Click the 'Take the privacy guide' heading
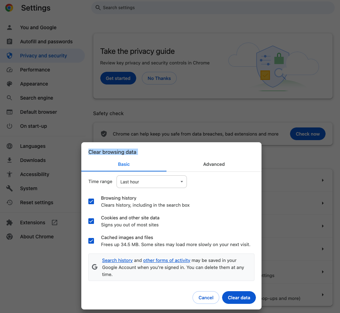The image size is (340, 313). click(137, 51)
